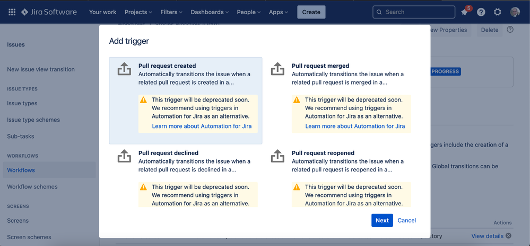Open Workflow schemes in sidebar

click(32, 187)
